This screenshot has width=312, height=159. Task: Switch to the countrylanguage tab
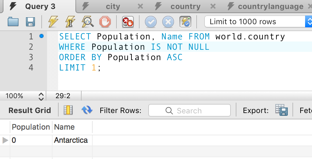click(270, 7)
